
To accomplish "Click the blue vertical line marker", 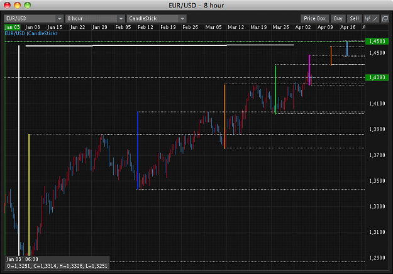I will (138, 150).
